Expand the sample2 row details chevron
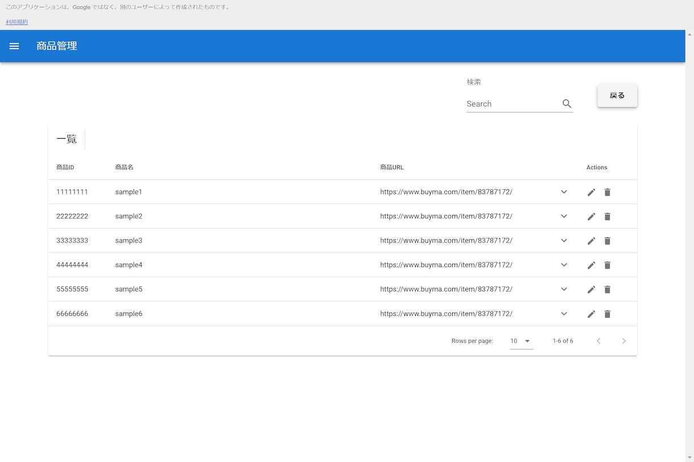Screen dimensions: 694x462 [564, 217]
